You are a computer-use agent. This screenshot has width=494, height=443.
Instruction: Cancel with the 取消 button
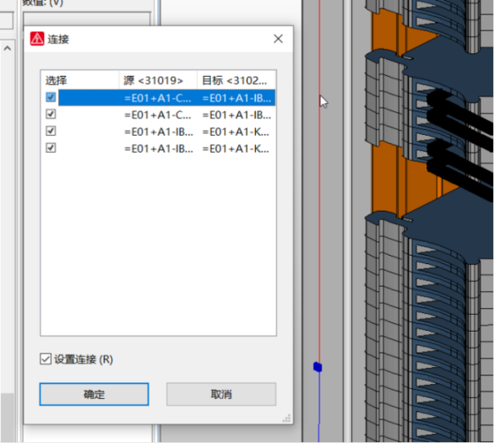(x=221, y=394)
